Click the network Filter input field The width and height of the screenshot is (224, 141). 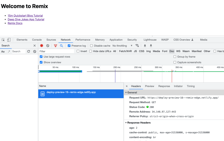[57, 51]
